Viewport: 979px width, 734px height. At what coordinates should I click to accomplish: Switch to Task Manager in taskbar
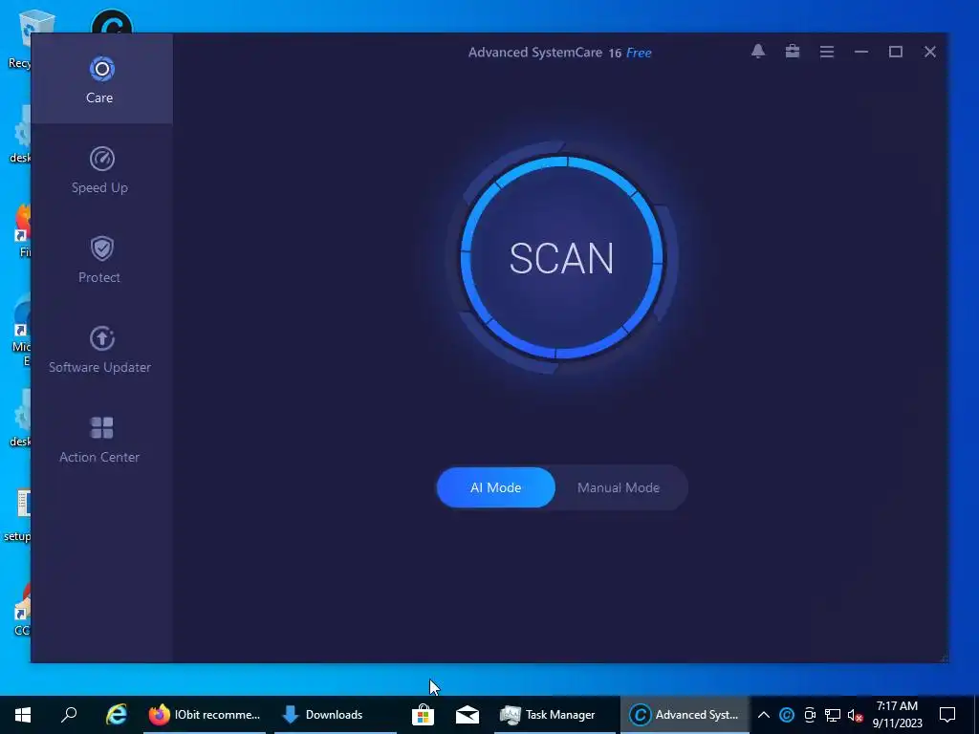click(x=555, y=715)
